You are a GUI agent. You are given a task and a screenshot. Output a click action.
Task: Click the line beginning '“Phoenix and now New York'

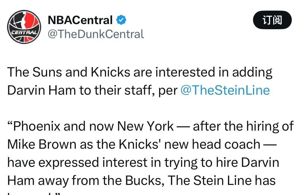tap(150, 126)
